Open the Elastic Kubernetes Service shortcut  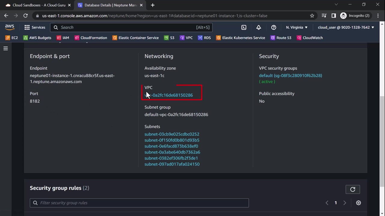[x=241, y=38]
